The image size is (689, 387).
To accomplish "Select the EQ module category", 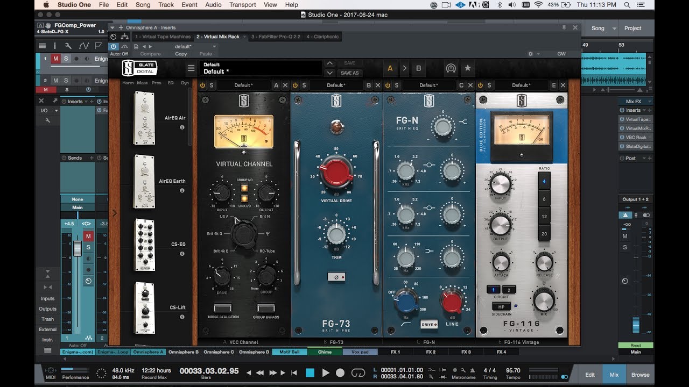I will (x=171, y=83).
